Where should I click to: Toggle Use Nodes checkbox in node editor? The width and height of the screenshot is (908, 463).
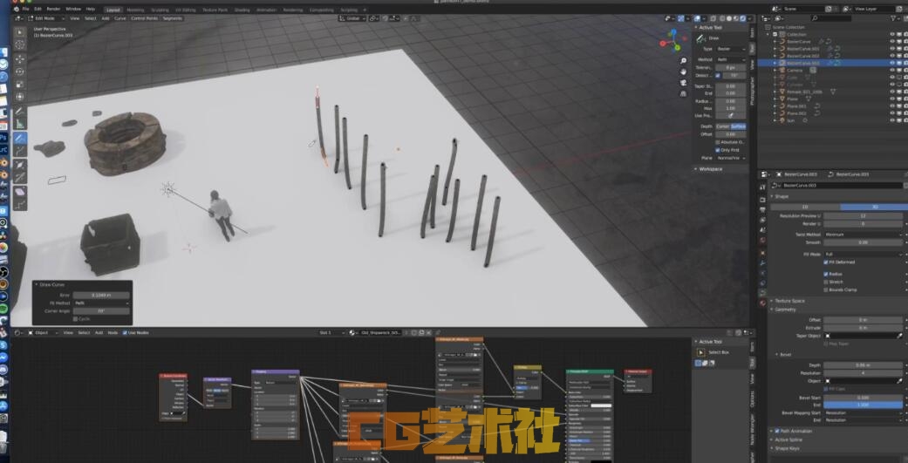[x=125, y=333]
